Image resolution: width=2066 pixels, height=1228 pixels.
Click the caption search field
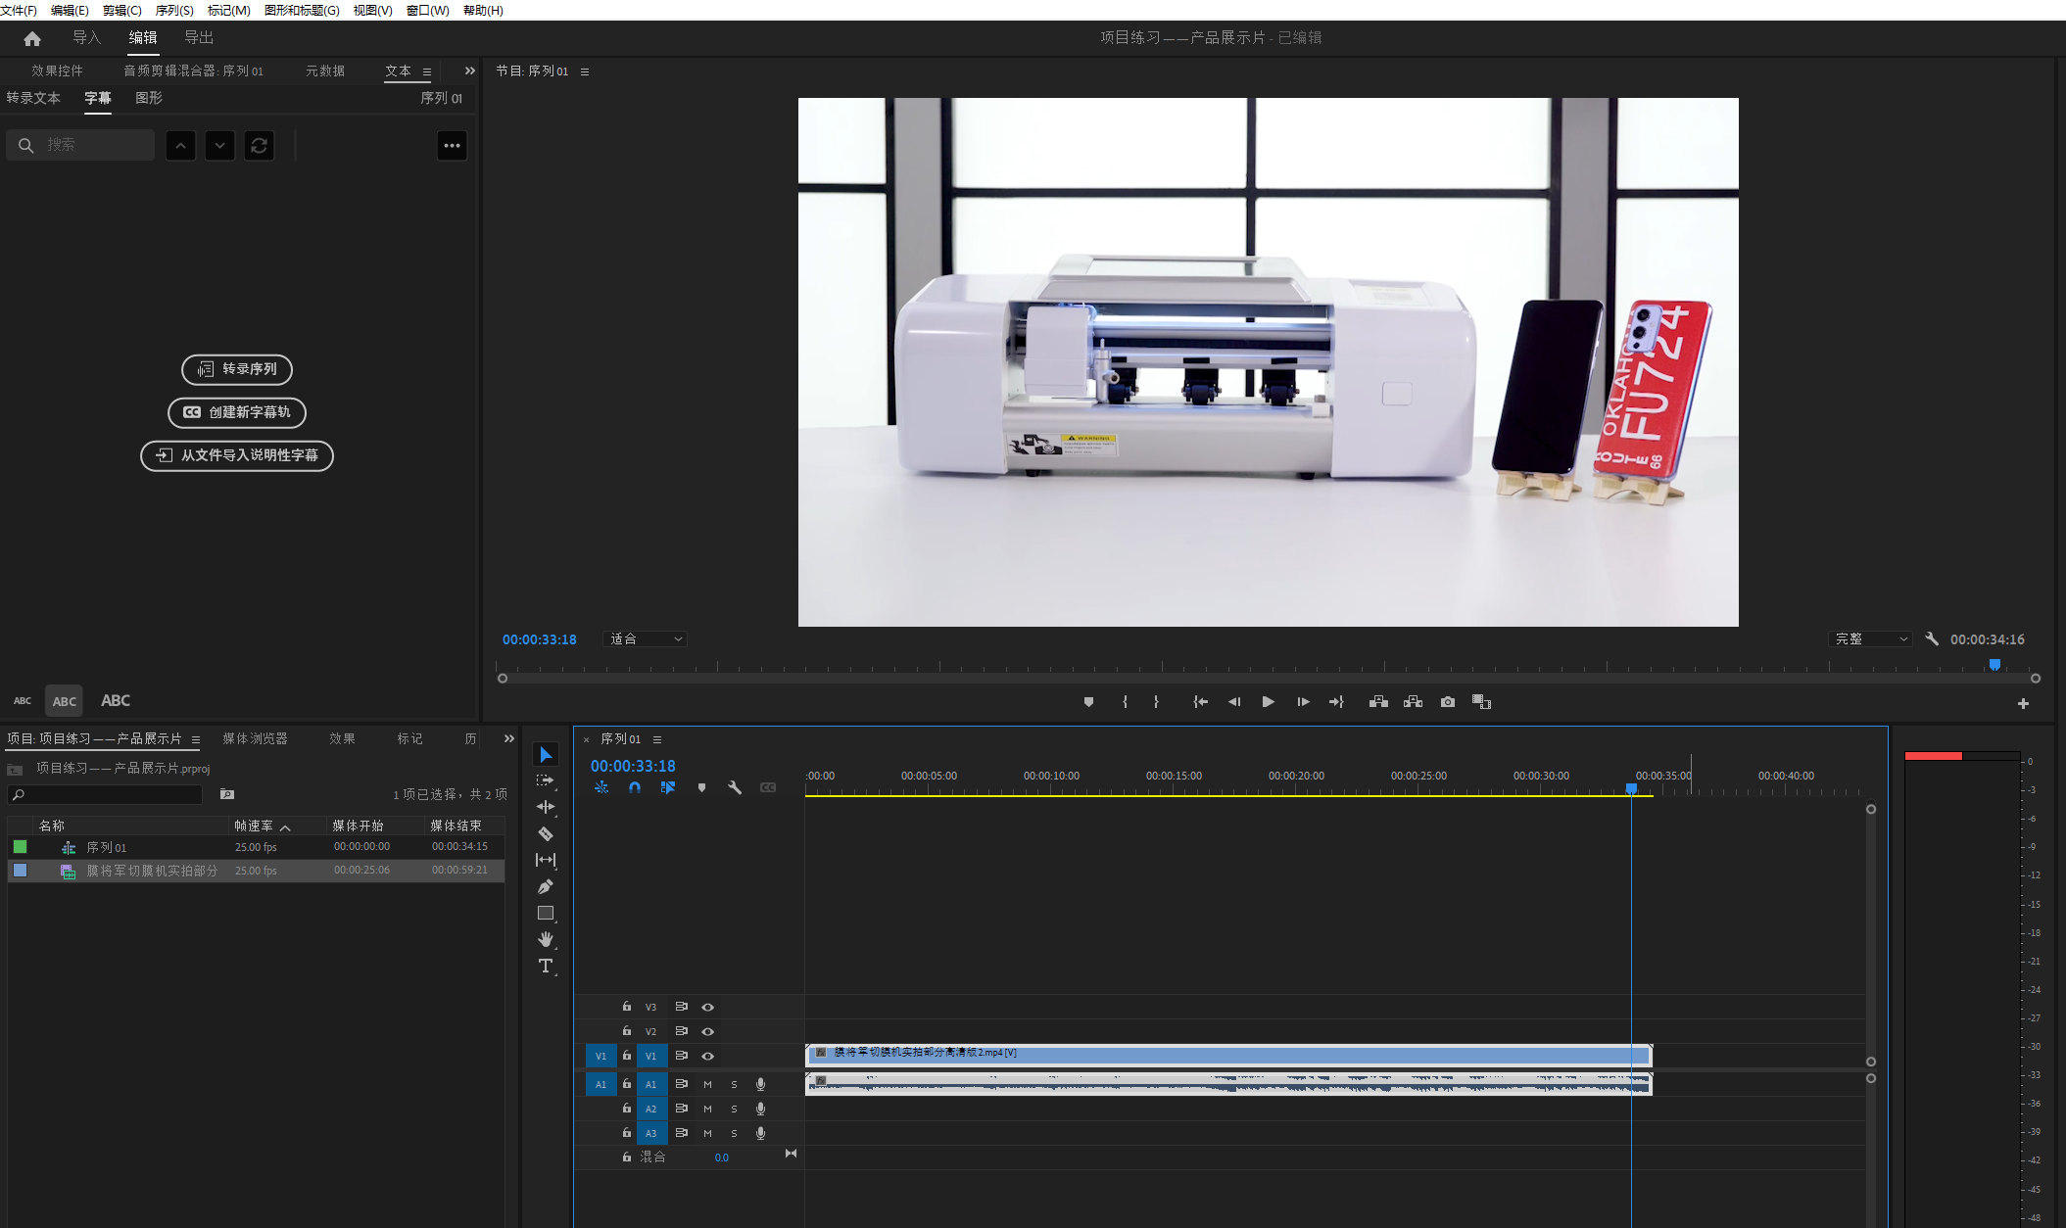pos(93,145)
